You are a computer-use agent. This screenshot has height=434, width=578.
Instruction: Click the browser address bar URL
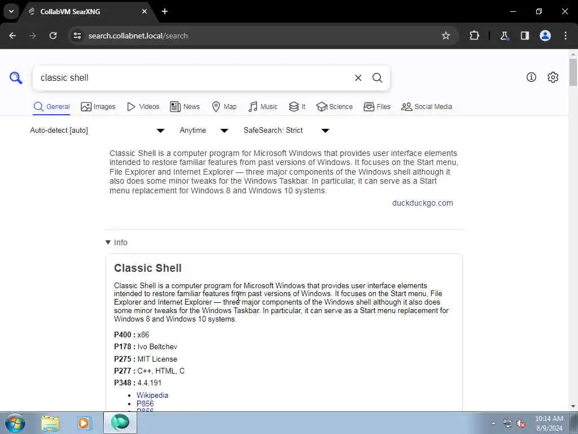pyautogui.click(x=138, y=36)
